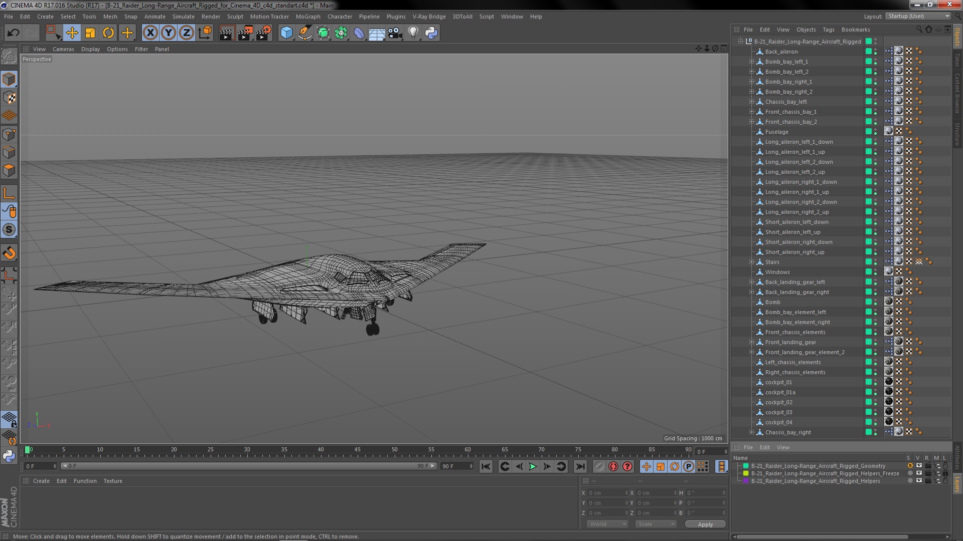The image size is (963, 541).
Task: Click the Camera object icon
Action: tap(395, 33)
